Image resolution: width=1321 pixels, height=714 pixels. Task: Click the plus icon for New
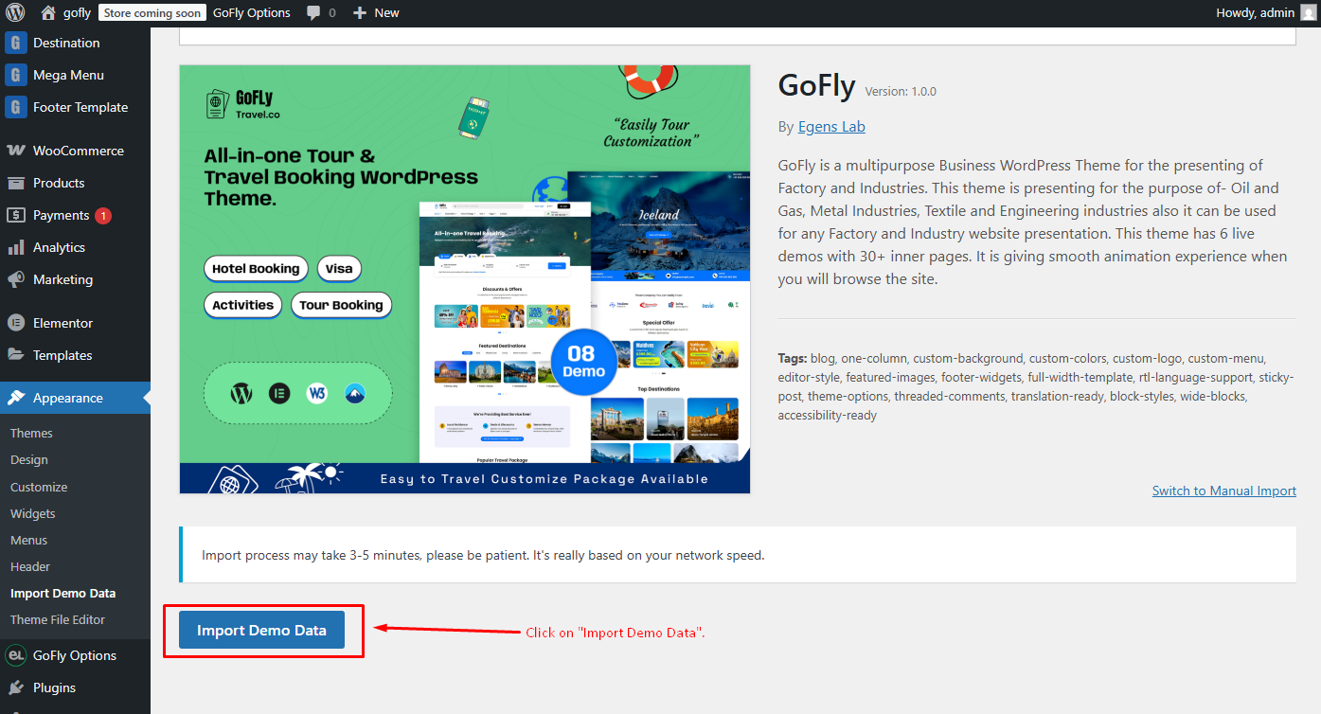click(x=359, y=12)
